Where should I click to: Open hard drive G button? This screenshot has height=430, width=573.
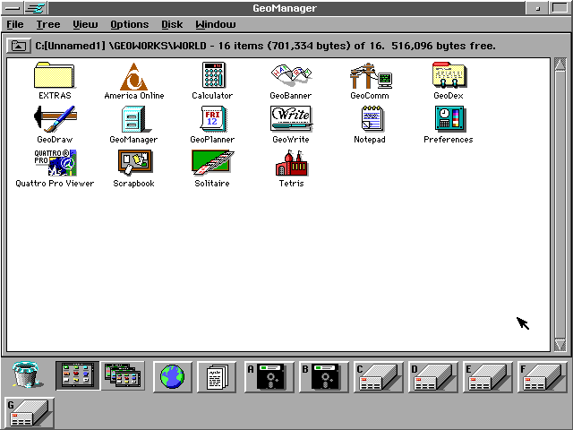point(30,413)
